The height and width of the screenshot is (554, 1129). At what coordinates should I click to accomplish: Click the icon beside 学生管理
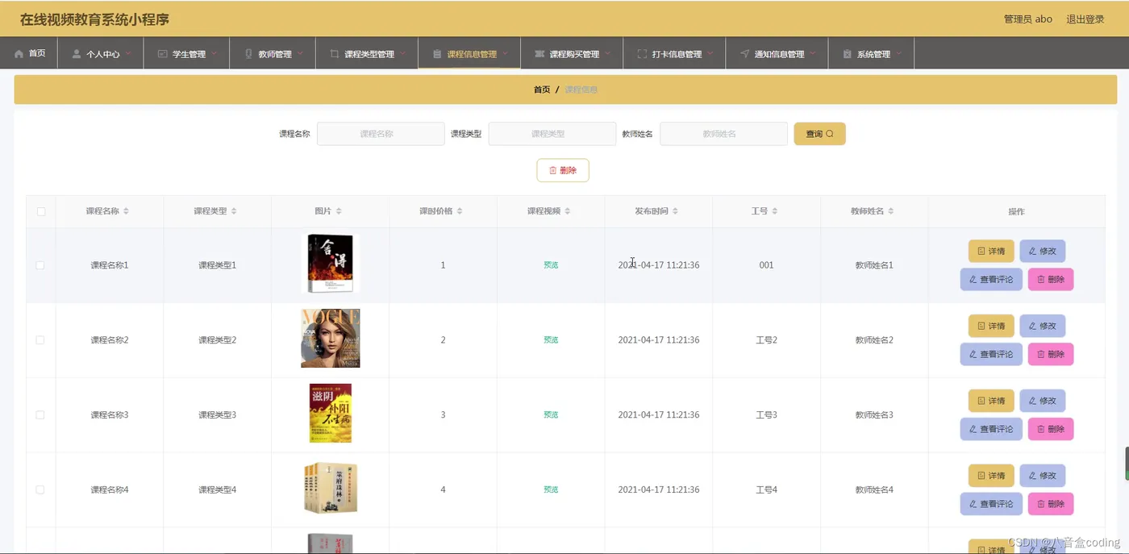[x=162, y=54]
